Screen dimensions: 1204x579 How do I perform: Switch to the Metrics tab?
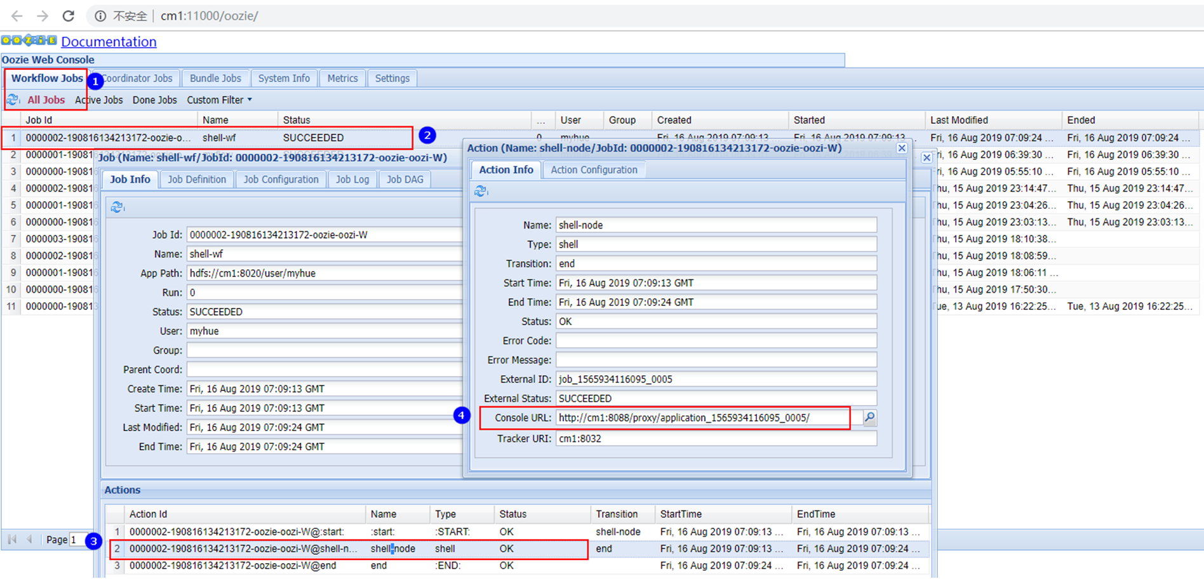pos(342,78)
